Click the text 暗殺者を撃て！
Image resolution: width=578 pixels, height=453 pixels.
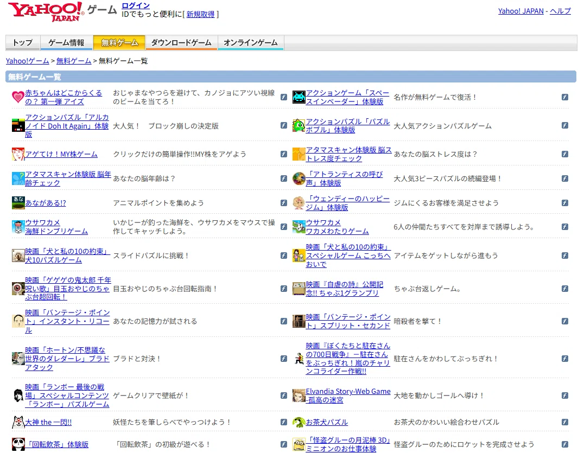[x=418, y=321]
